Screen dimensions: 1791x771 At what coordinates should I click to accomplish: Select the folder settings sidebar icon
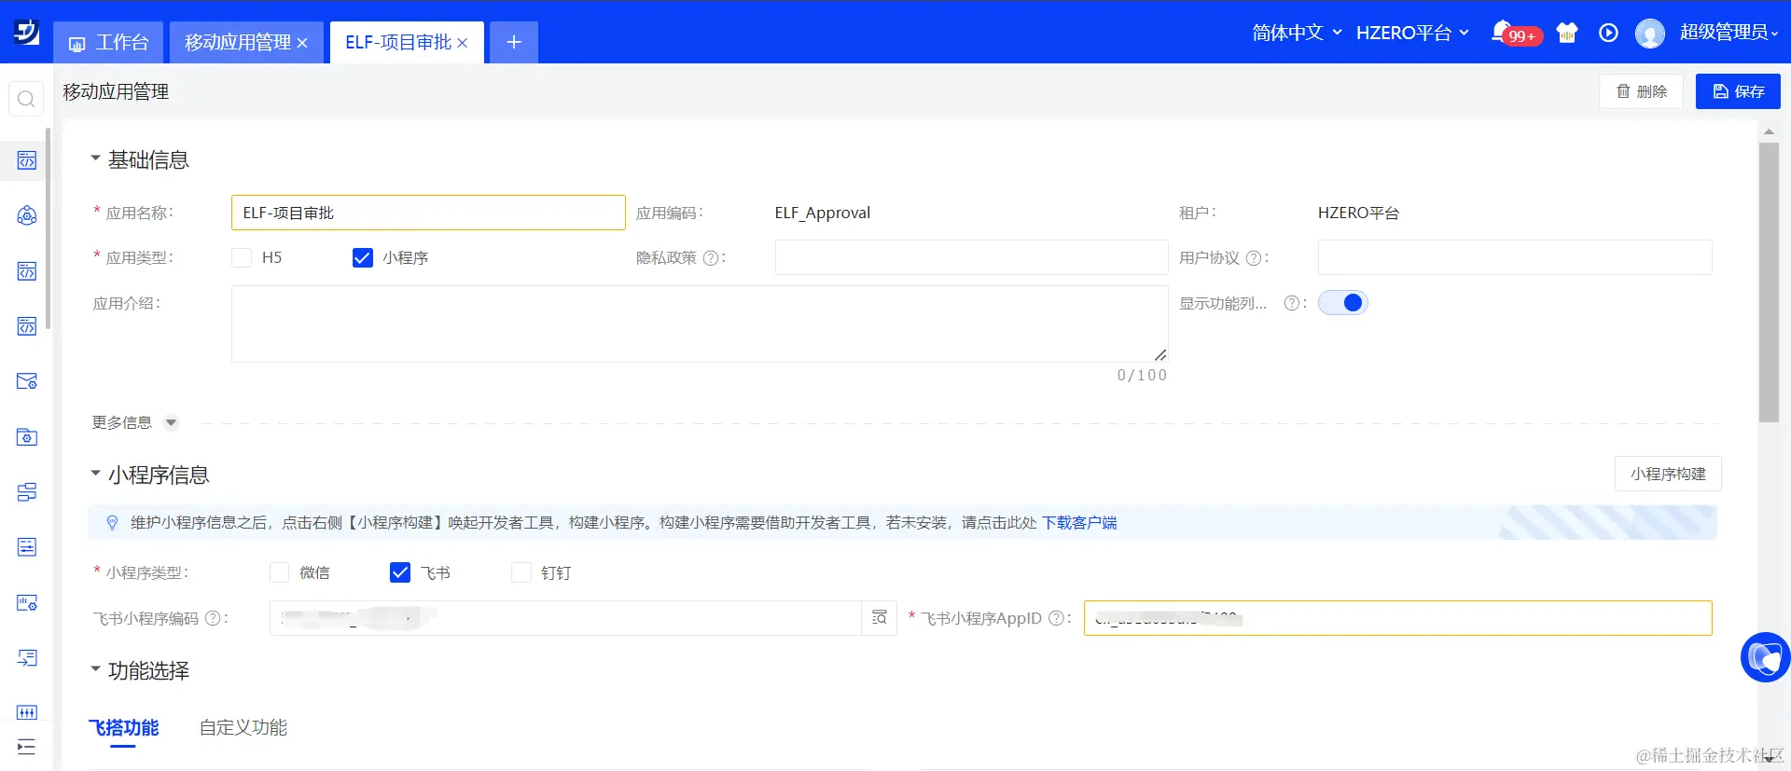[x=27, y=436]
